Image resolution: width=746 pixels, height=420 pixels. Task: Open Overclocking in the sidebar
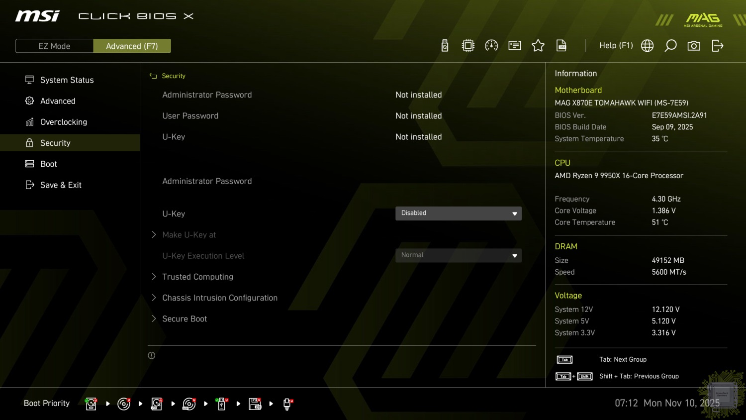(64, 122)
